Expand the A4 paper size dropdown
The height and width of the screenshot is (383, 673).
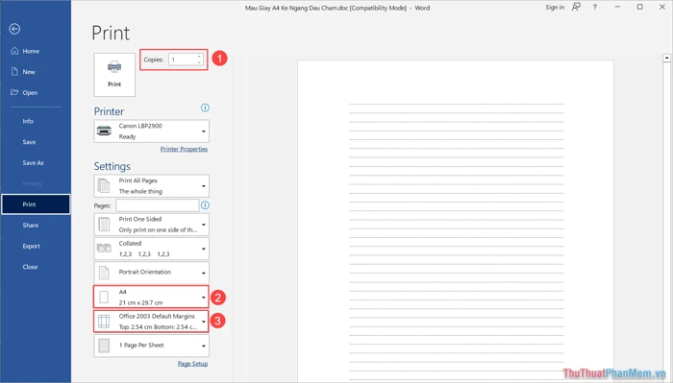tap(152, 297)
